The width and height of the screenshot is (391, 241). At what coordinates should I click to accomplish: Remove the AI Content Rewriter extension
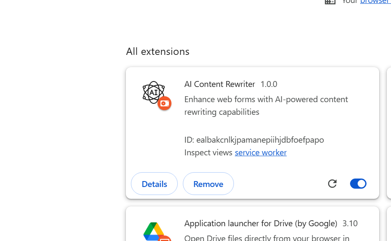208,184
